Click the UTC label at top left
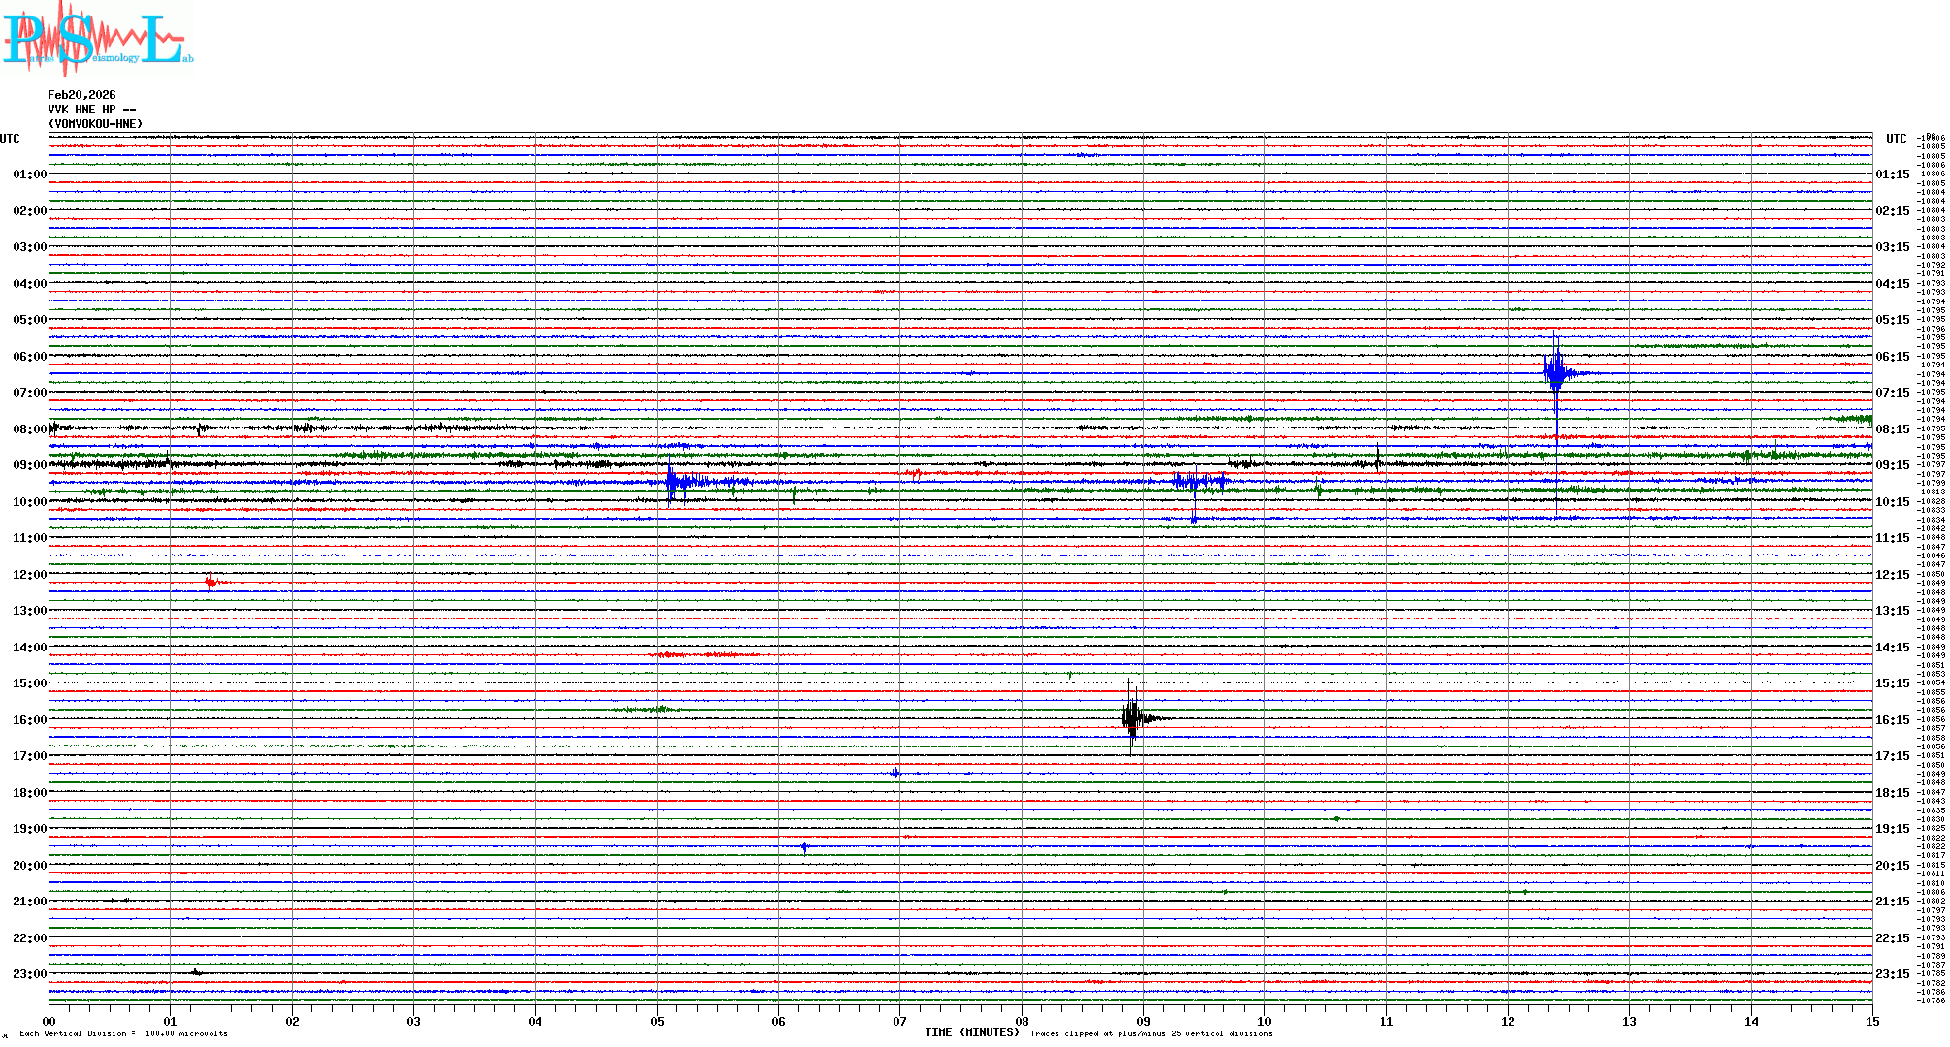This screenshot has width=1950, height=1047. [10, 139]
